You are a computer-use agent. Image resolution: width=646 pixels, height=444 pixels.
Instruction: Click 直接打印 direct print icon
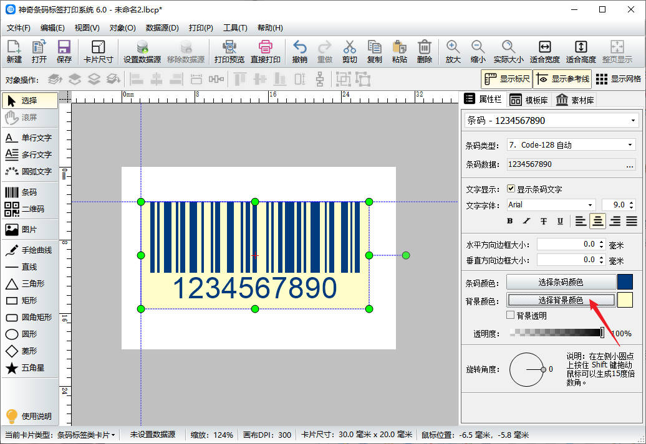266,52
